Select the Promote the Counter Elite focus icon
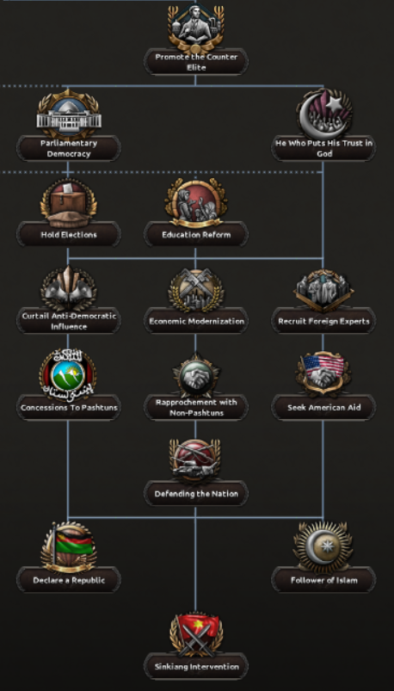The width and height of the screenshot is (394, 691). point(195,28)
